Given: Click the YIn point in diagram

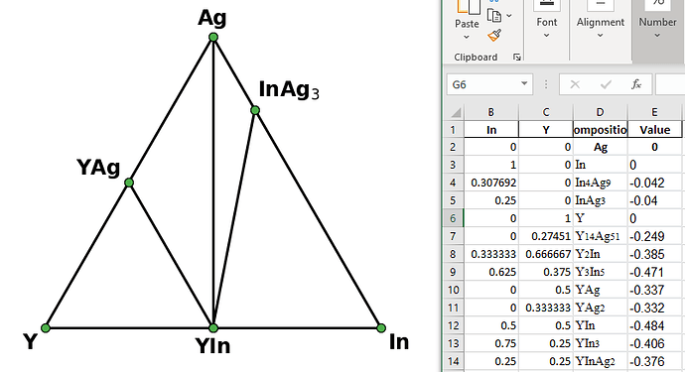Looking at the screenshot, I should (213, 328).
